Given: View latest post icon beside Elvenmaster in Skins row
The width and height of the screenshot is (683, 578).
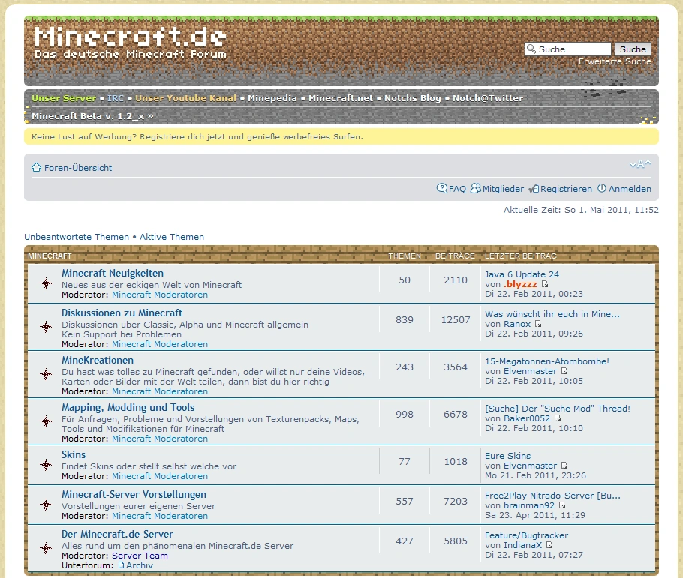Looking at the screenshot, I should click(564, 466).
